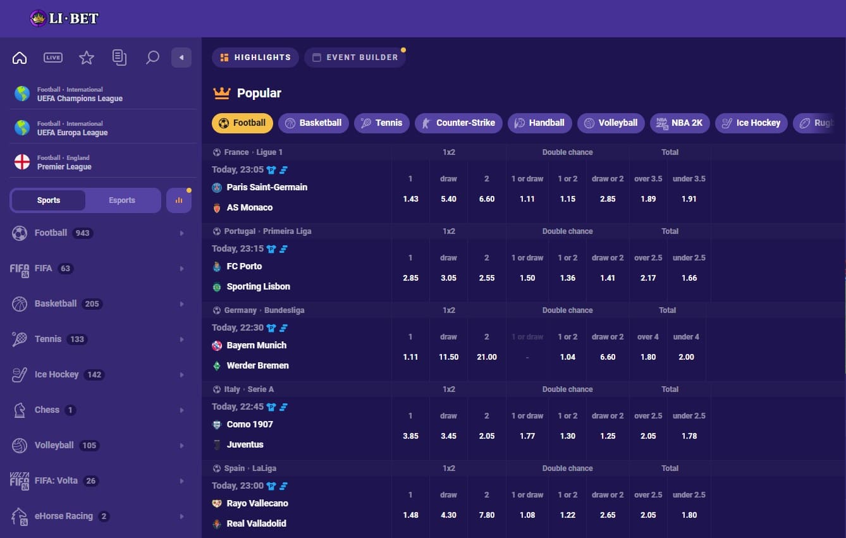
Task: Pick draw or 2 at 6.60 for Bayern match
Action: tap(608, 357)
